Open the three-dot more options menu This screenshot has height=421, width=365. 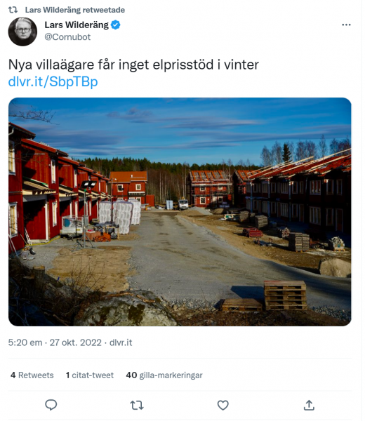[346, 25]
